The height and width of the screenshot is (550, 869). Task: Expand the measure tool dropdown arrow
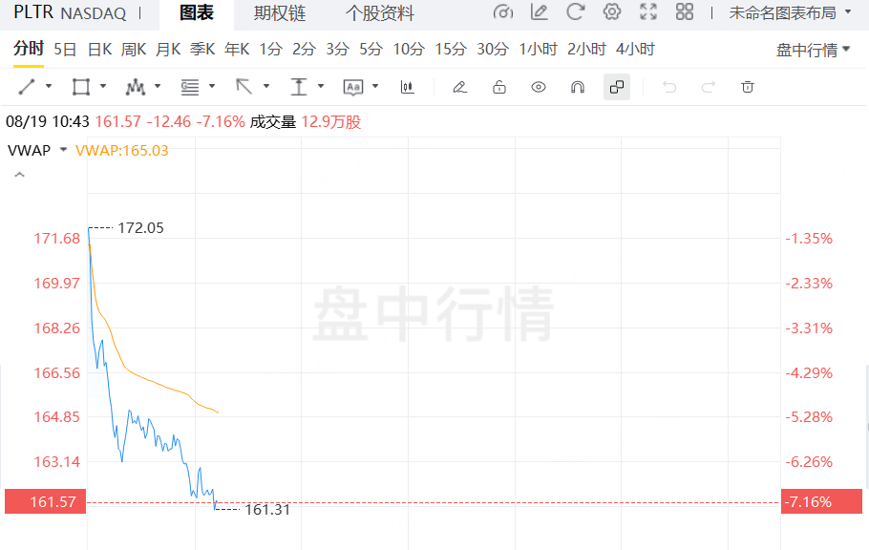point(321,86)
